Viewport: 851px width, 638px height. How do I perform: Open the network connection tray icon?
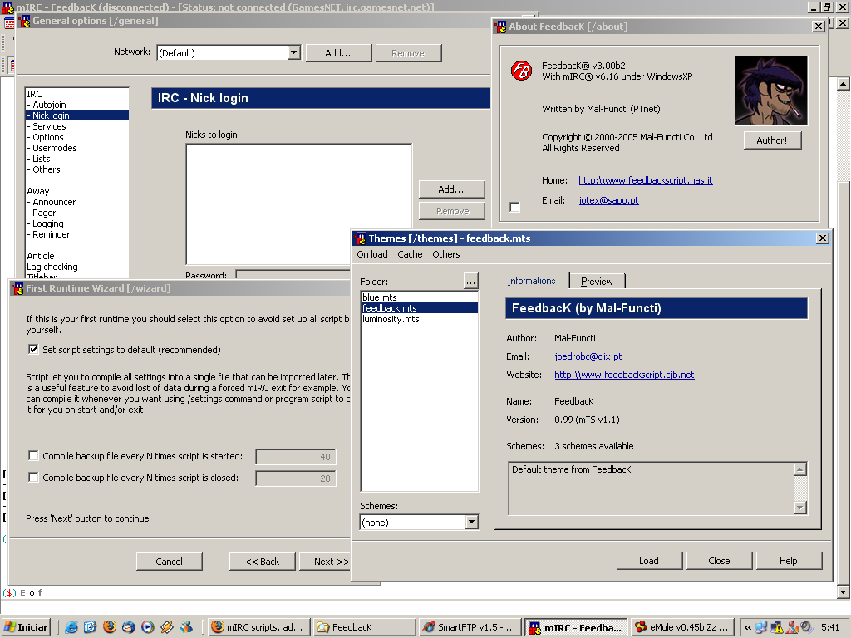coord(761,627)
